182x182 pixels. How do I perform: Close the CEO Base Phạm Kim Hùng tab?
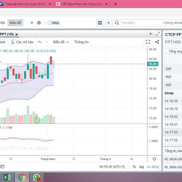pyautogui.click(x=106, y=4)
